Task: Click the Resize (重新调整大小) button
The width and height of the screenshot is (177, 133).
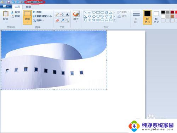Action: (x=42, y=16)
